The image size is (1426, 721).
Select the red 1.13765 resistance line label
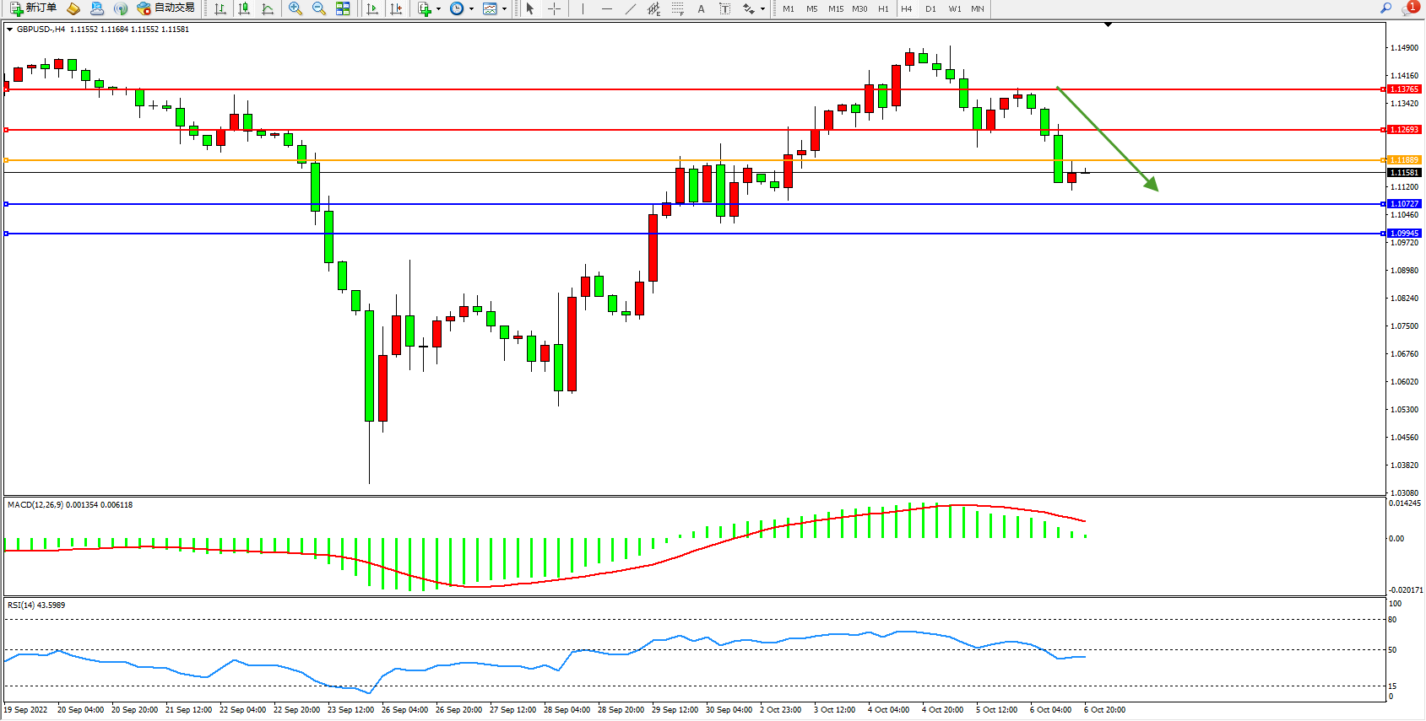(1404, 89)
